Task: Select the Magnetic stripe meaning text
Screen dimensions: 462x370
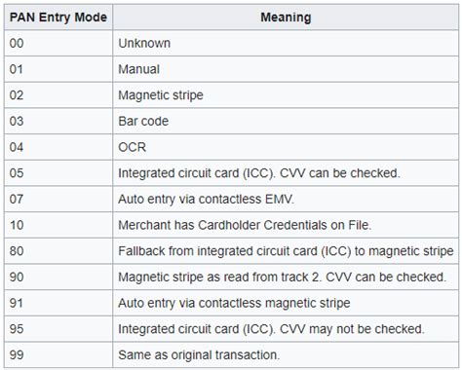Action: [161, 95]
